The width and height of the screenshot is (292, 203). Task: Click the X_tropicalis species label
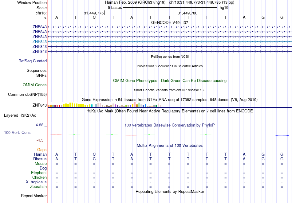(36, 182)
